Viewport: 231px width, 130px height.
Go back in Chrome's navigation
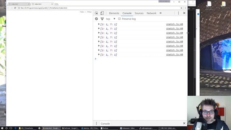[8, 8]
